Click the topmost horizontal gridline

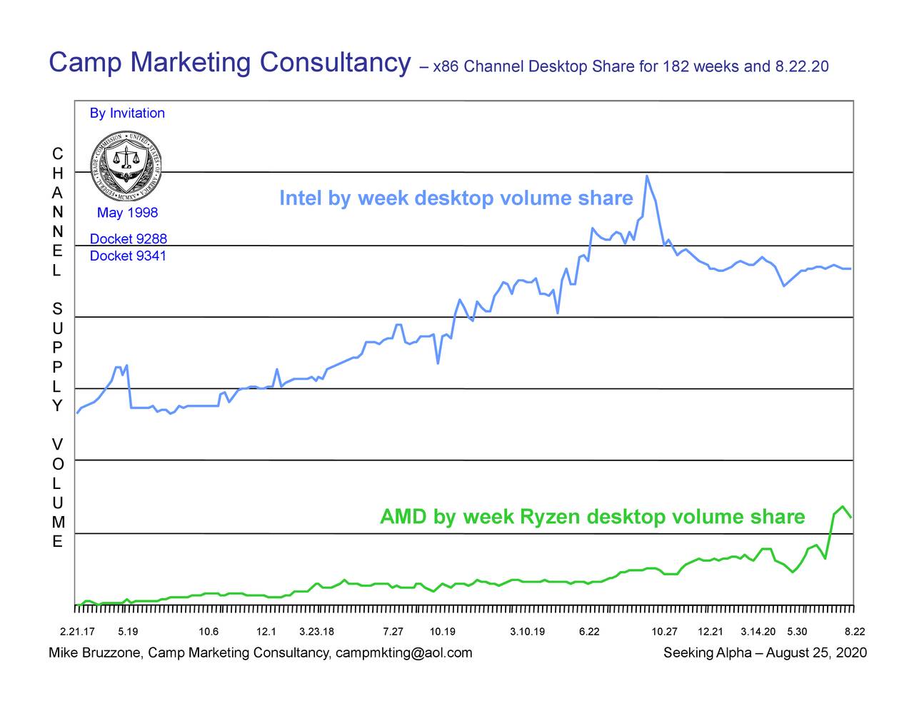click(464, 171)
